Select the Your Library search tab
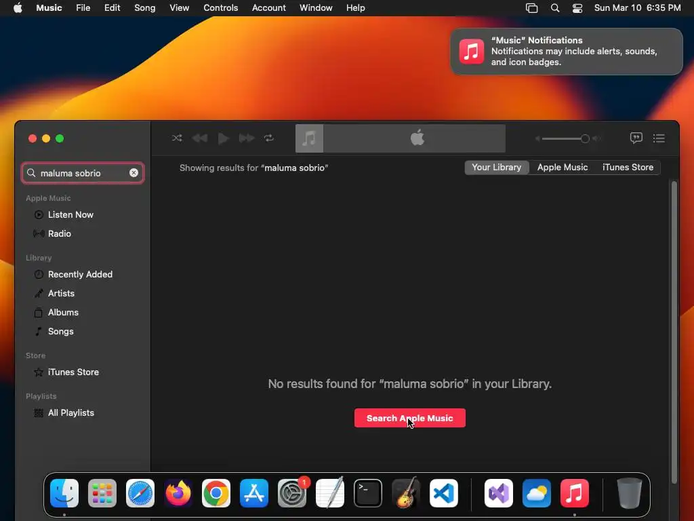694x521 pixels. click(497, 168)
